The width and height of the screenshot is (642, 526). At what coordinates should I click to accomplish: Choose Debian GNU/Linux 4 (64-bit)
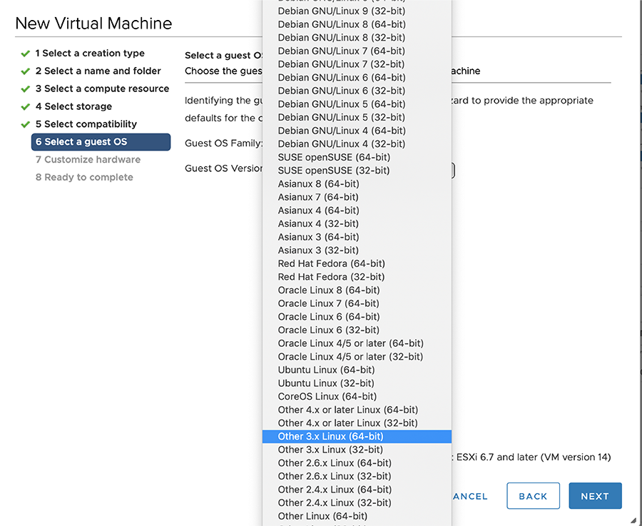(357, 131)
